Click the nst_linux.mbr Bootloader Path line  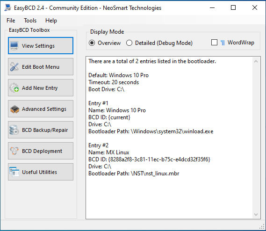pos(134,173)
